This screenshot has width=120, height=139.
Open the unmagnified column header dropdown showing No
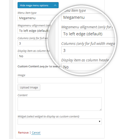click(34, 56)
